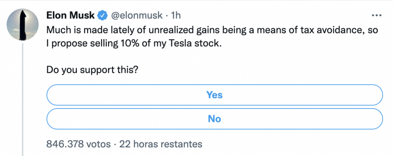Visit the @elonmusk handle link
393x156 pixels.
pyautogui.click(x=136, y=15)
